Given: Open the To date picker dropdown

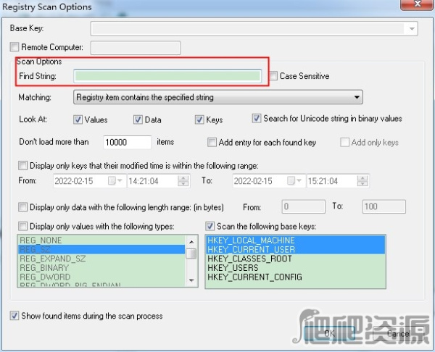Looking at the screenshot, I should (294, 181).
